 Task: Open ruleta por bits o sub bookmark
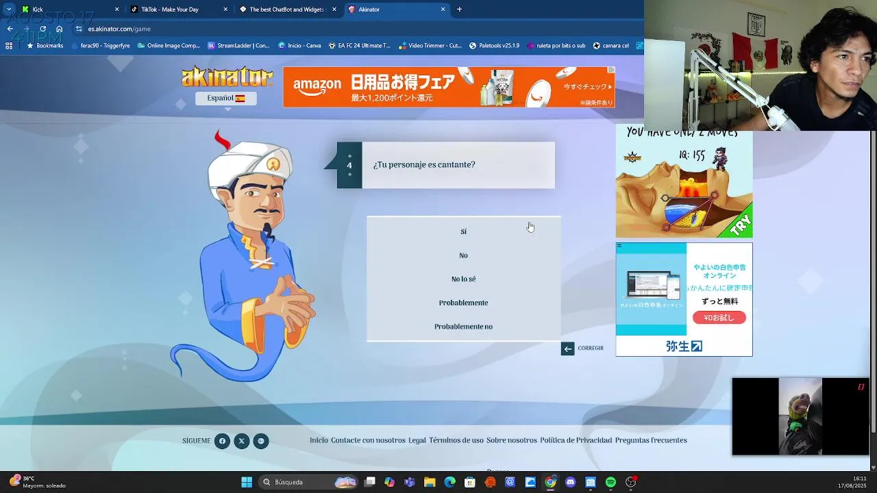click(x=555, y=46)
